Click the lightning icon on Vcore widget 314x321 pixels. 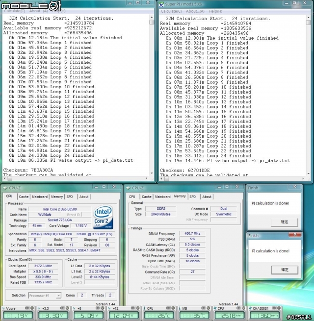pyautogui.click(x=3, y=308)
